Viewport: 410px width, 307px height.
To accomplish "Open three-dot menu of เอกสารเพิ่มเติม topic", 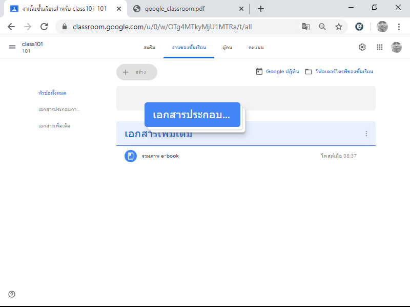I will 366,134.
